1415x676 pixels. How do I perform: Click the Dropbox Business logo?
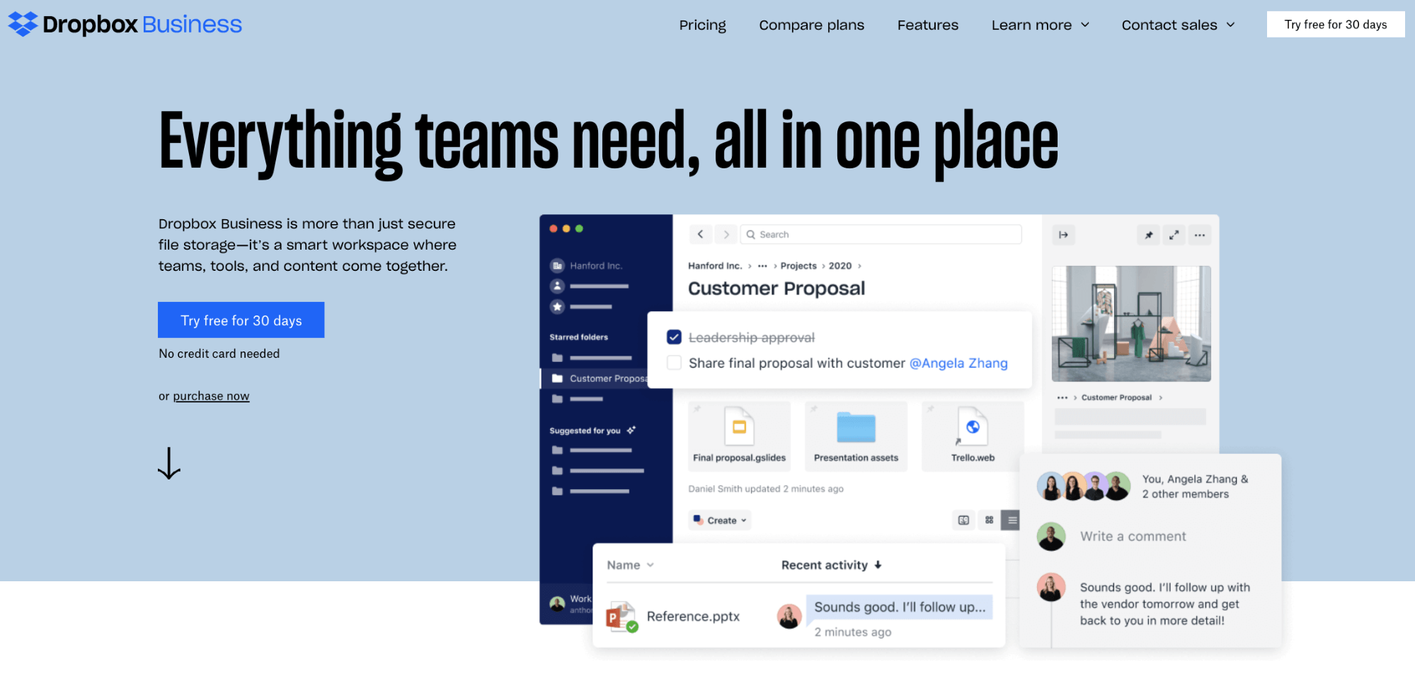(x=125, y=24)
